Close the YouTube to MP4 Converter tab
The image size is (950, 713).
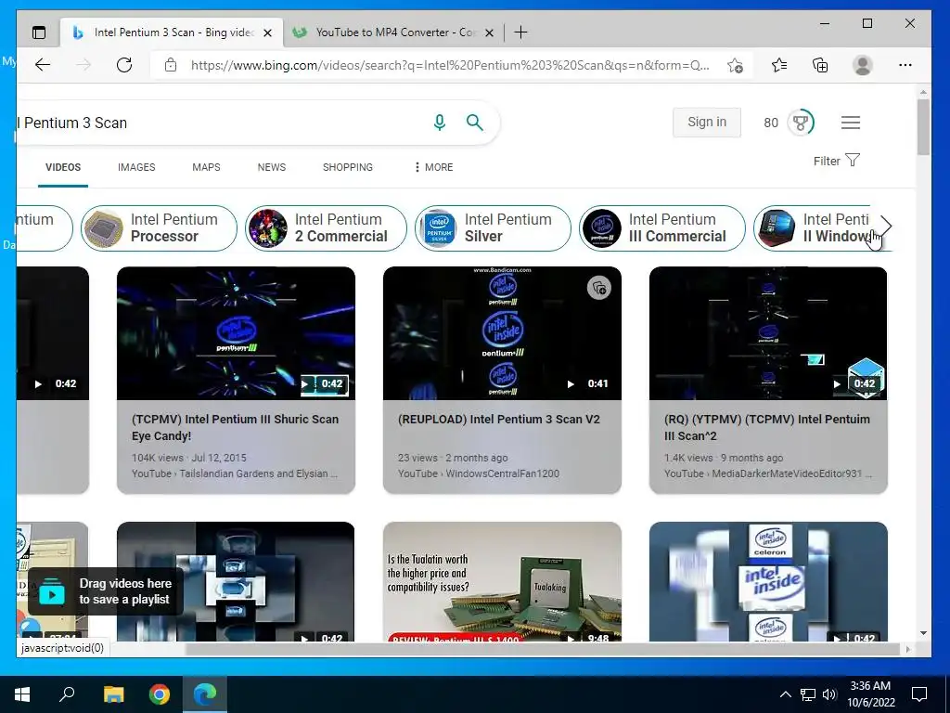coord(490,32)
